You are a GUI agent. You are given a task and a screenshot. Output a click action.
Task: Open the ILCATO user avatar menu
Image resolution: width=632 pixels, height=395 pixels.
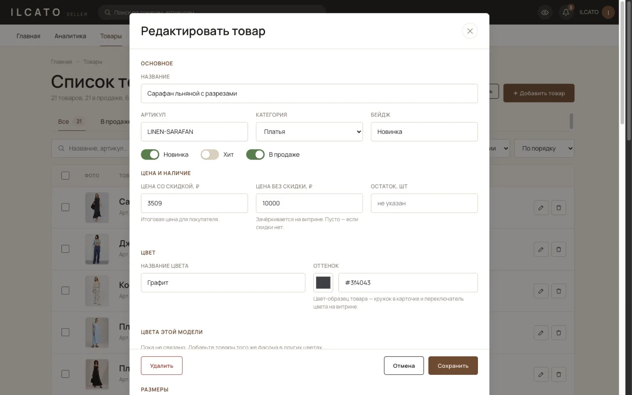[608, 12]
